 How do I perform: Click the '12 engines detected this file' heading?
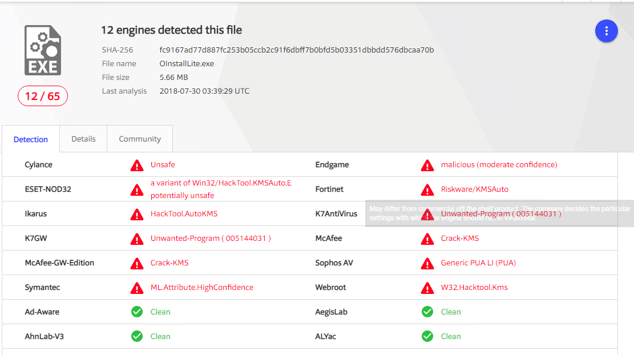[x=171, y=30]
